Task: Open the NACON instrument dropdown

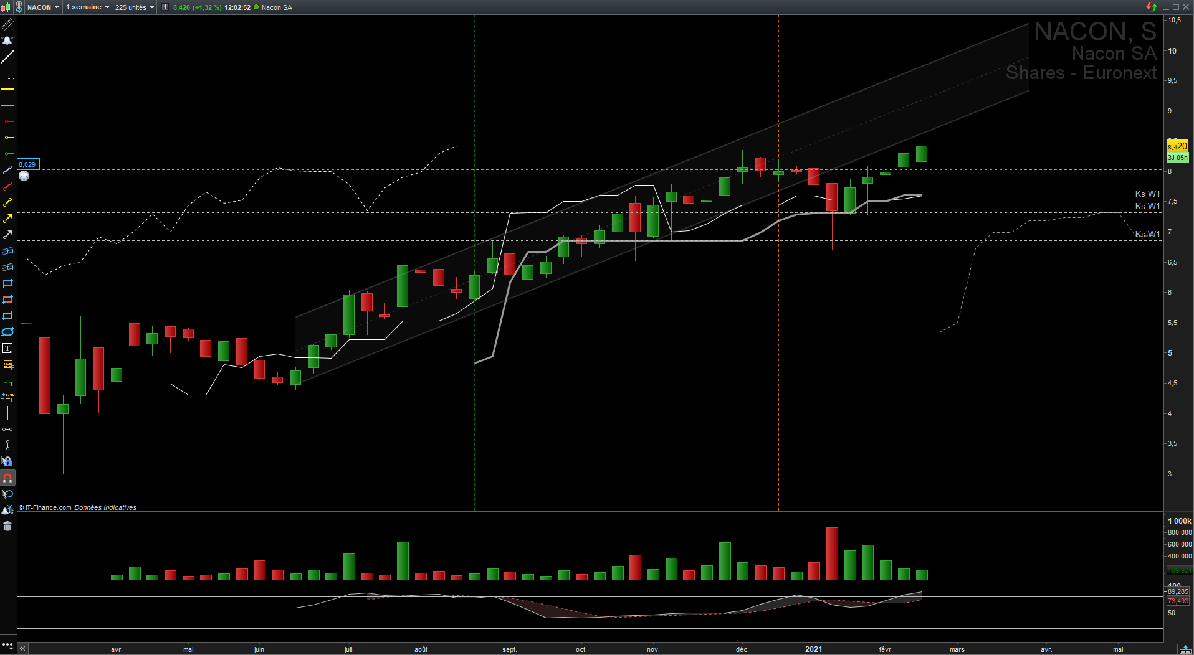Action: 43,7
